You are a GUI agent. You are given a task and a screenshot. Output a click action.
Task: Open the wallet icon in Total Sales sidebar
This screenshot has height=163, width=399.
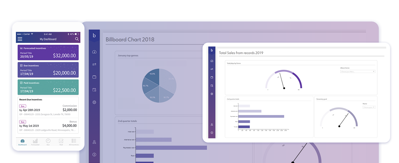click(x=212, y=77)
